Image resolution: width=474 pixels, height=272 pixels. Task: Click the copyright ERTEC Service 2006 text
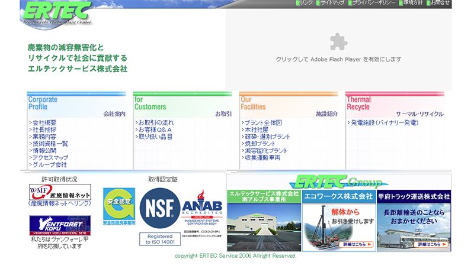(236, 255)
